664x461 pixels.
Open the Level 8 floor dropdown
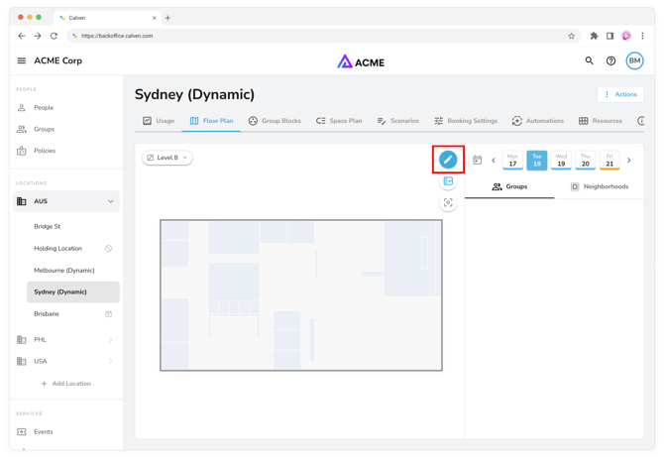point(166,158)
